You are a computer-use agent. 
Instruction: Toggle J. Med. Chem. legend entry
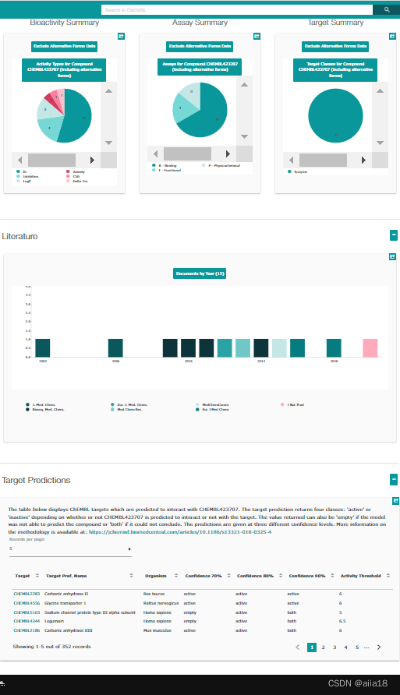[41, 404]
